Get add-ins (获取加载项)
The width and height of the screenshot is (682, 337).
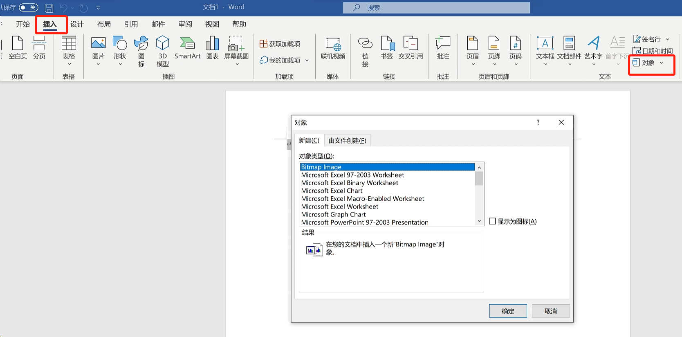280,44
